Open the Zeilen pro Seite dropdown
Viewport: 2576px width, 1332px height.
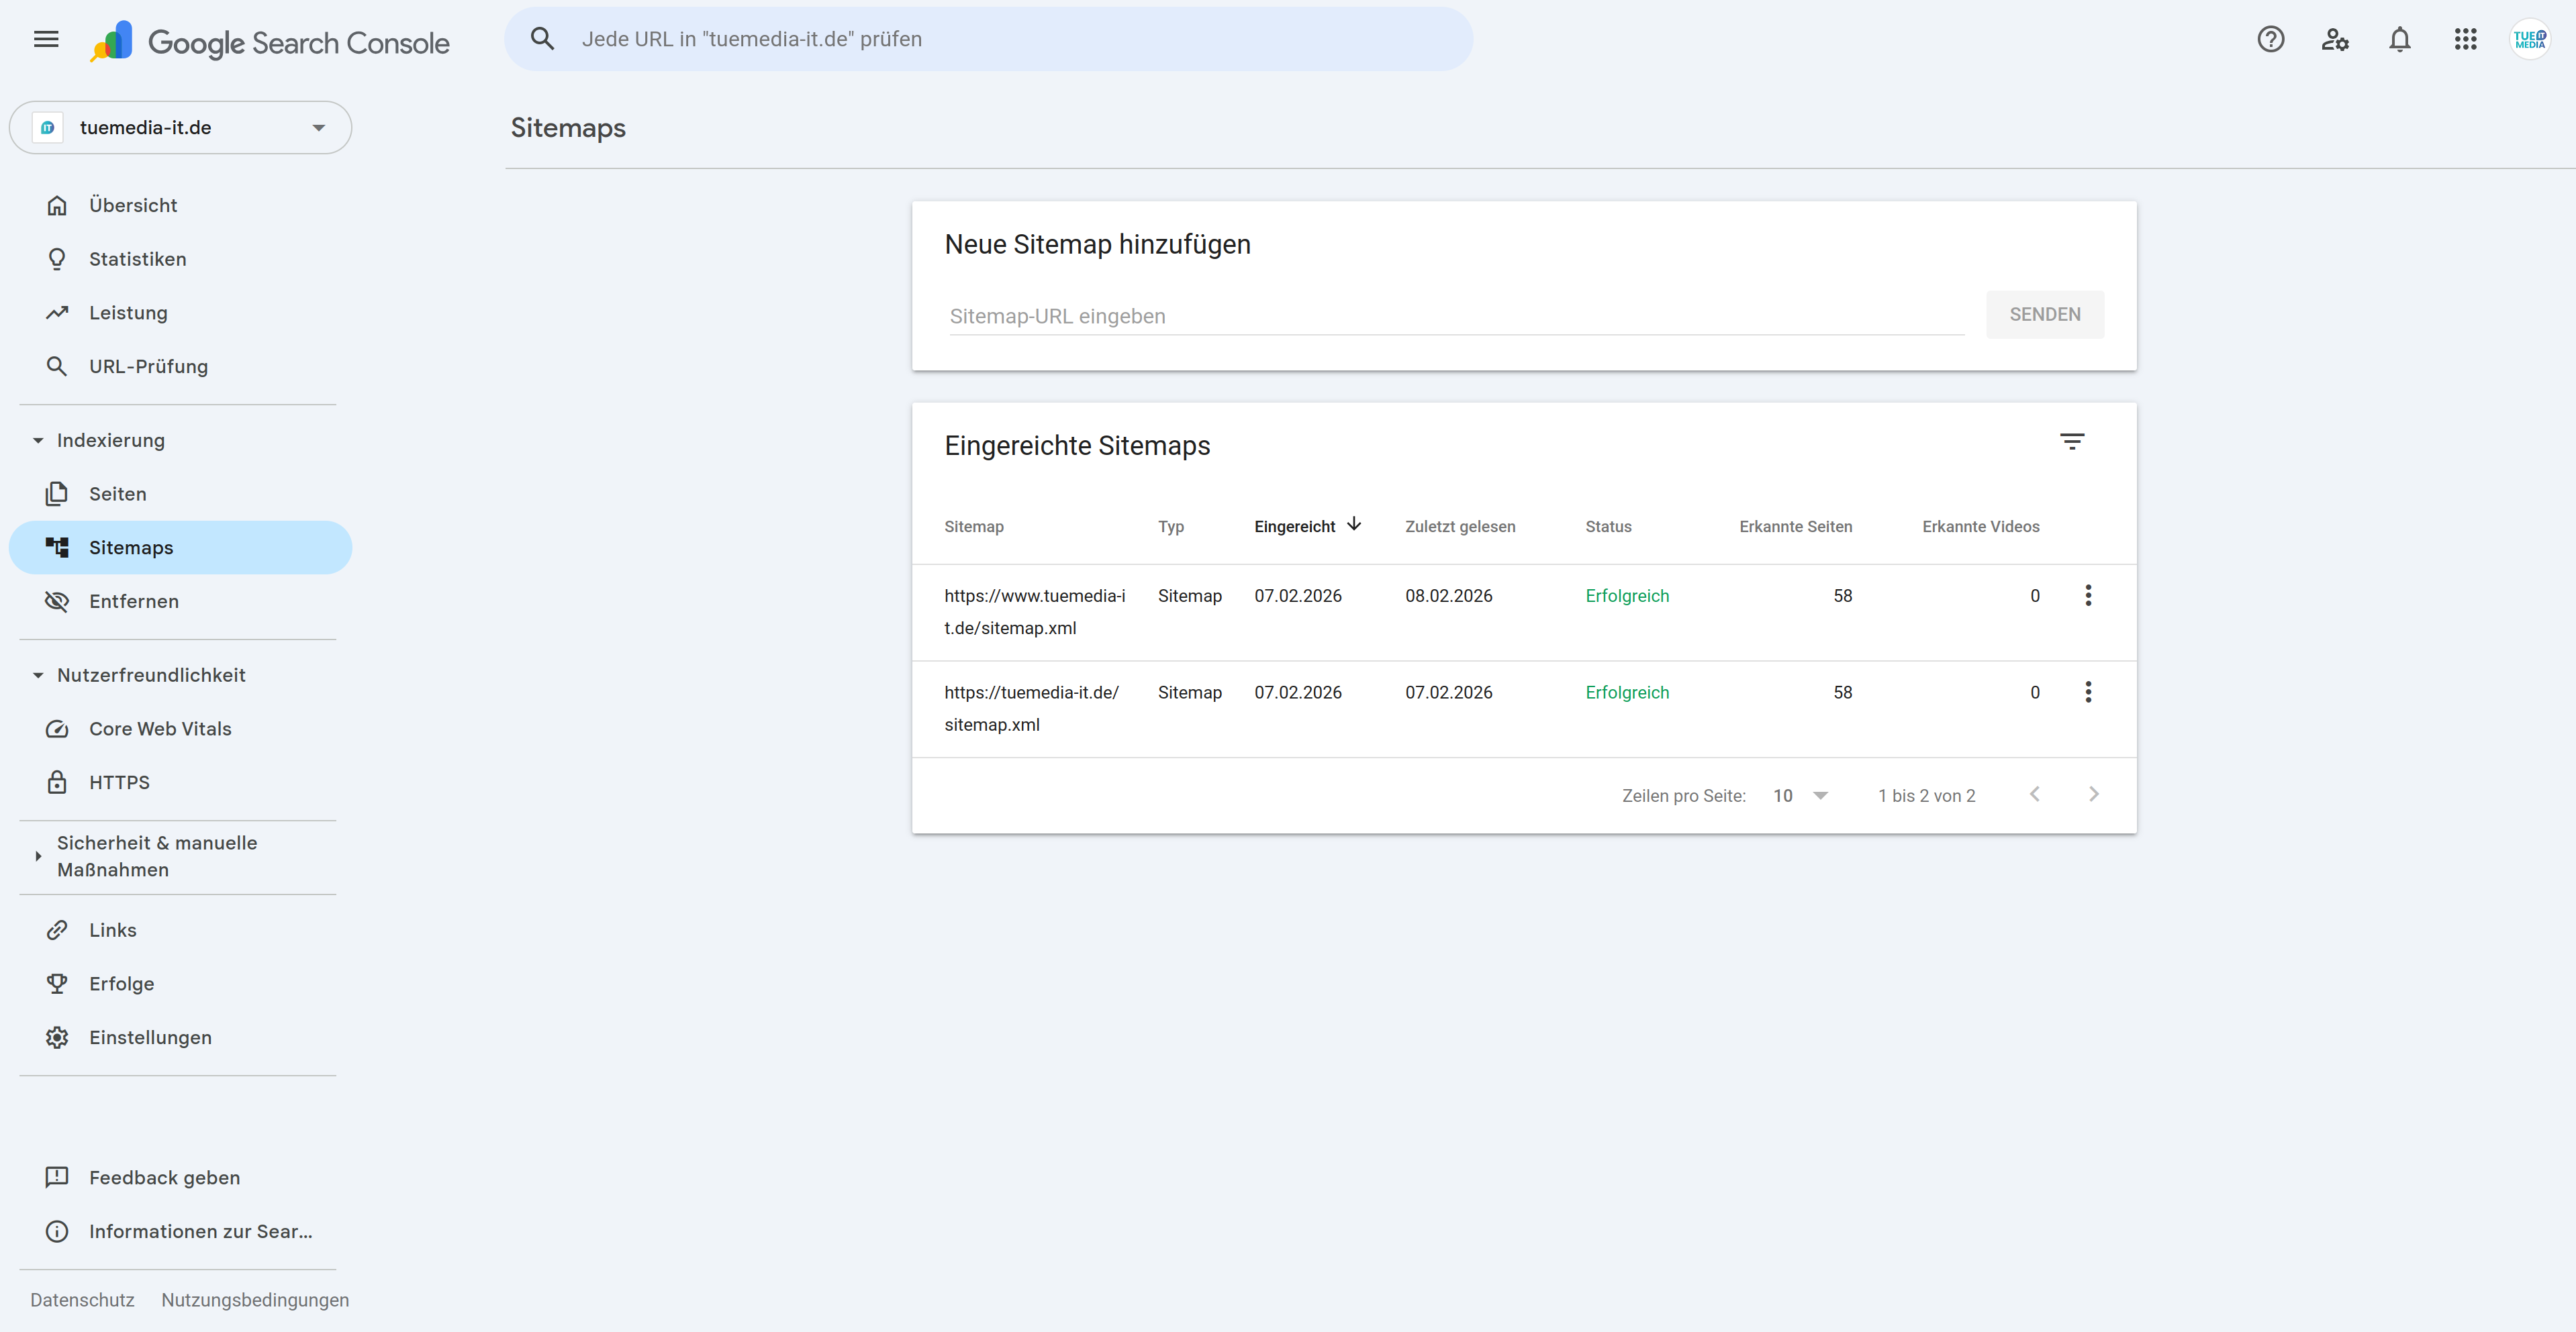pyautogui.click(x=1800, y=795)
